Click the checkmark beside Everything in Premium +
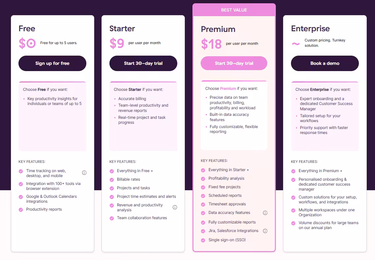This screenshot has width=375, height=260. click(293, 171)
